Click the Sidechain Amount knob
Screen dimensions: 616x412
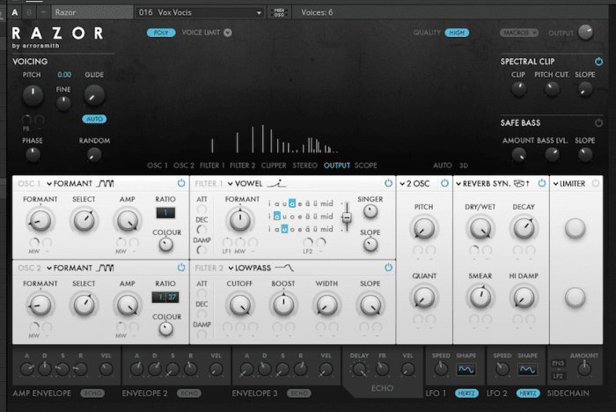point(584,369)
